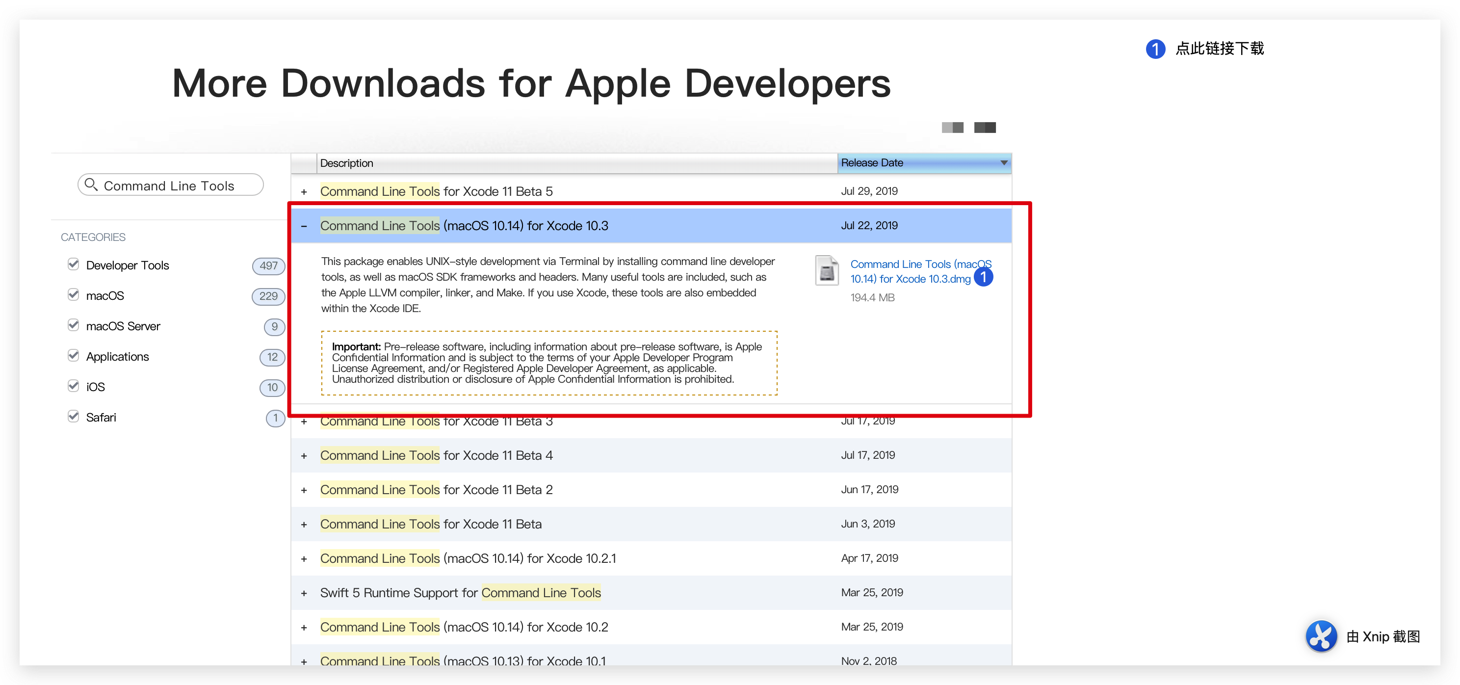The height and width of the screenshot is (685, 1460).
Task: Click the Jul 29, 2019 release date
Action: pos(869,191)
